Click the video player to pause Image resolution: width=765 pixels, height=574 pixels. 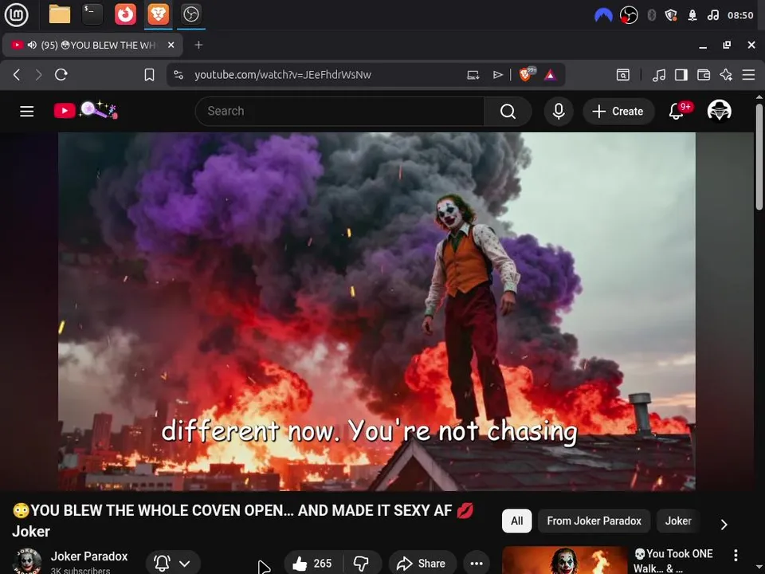(x=377, y=312)
